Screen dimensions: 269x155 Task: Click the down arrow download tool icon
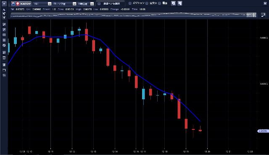[4, 65]
